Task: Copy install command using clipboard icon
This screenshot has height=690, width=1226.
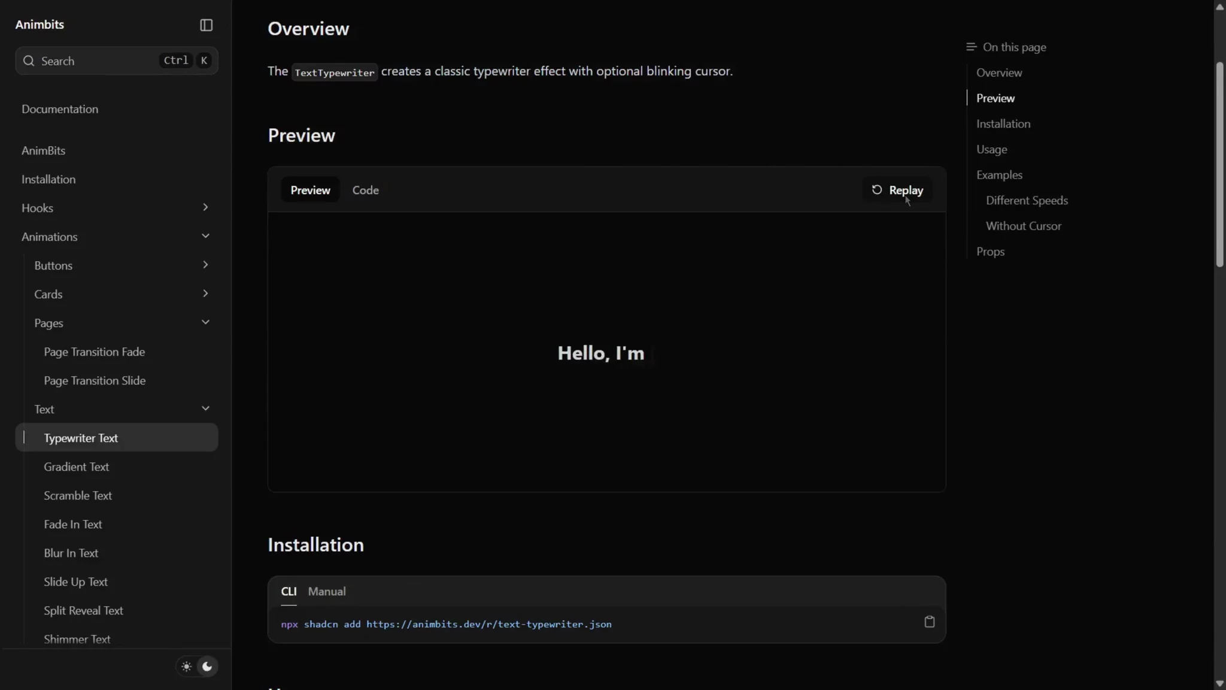Action: [929, 622]
